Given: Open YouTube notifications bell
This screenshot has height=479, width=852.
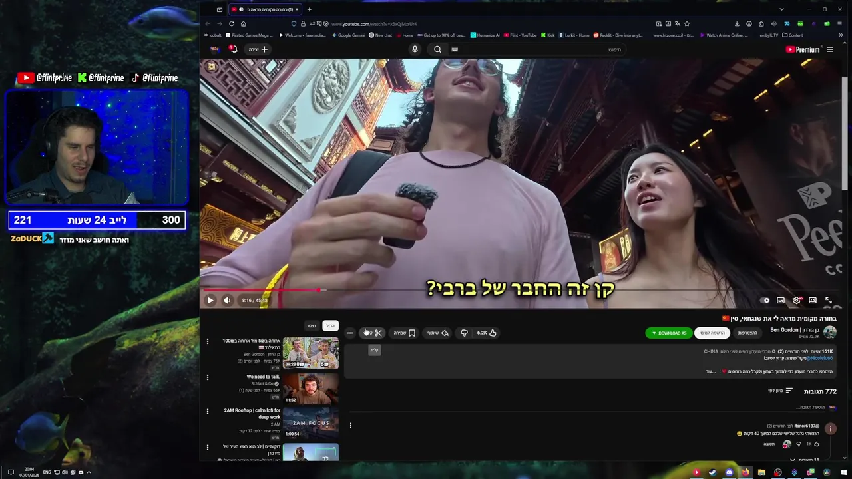Looking at the screenshot, I should 232,49.
